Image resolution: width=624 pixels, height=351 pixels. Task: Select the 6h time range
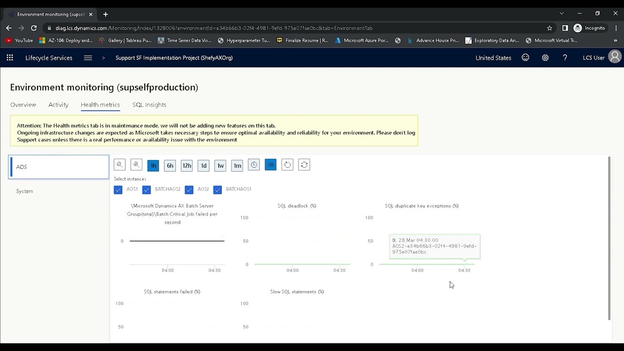point(170,165)
